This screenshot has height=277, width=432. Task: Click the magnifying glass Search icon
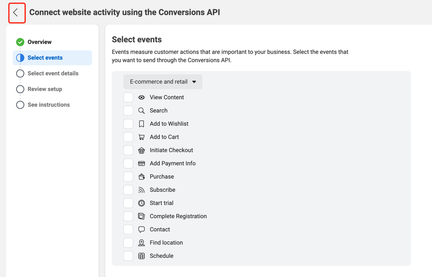pyautogui.click(x=141, y=111)
